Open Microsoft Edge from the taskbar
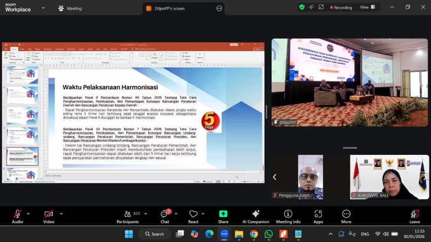The height and width of the screenshot is (242, 431). pos(209,234)
